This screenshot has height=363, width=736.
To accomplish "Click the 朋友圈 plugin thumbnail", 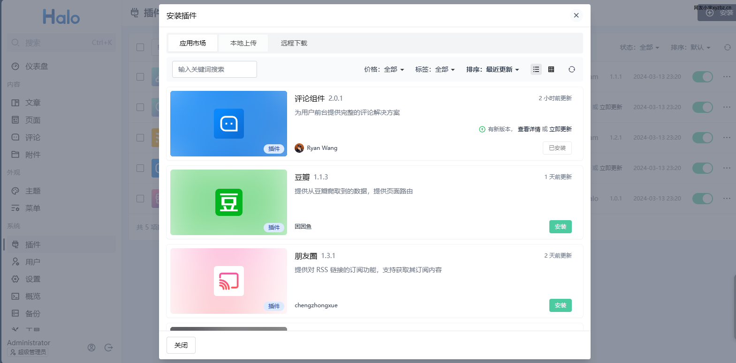I will (228, 281).
